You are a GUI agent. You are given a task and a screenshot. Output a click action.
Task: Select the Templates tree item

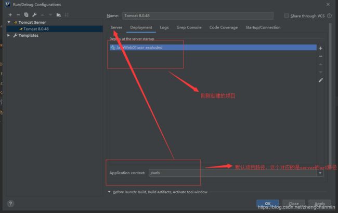28,35
